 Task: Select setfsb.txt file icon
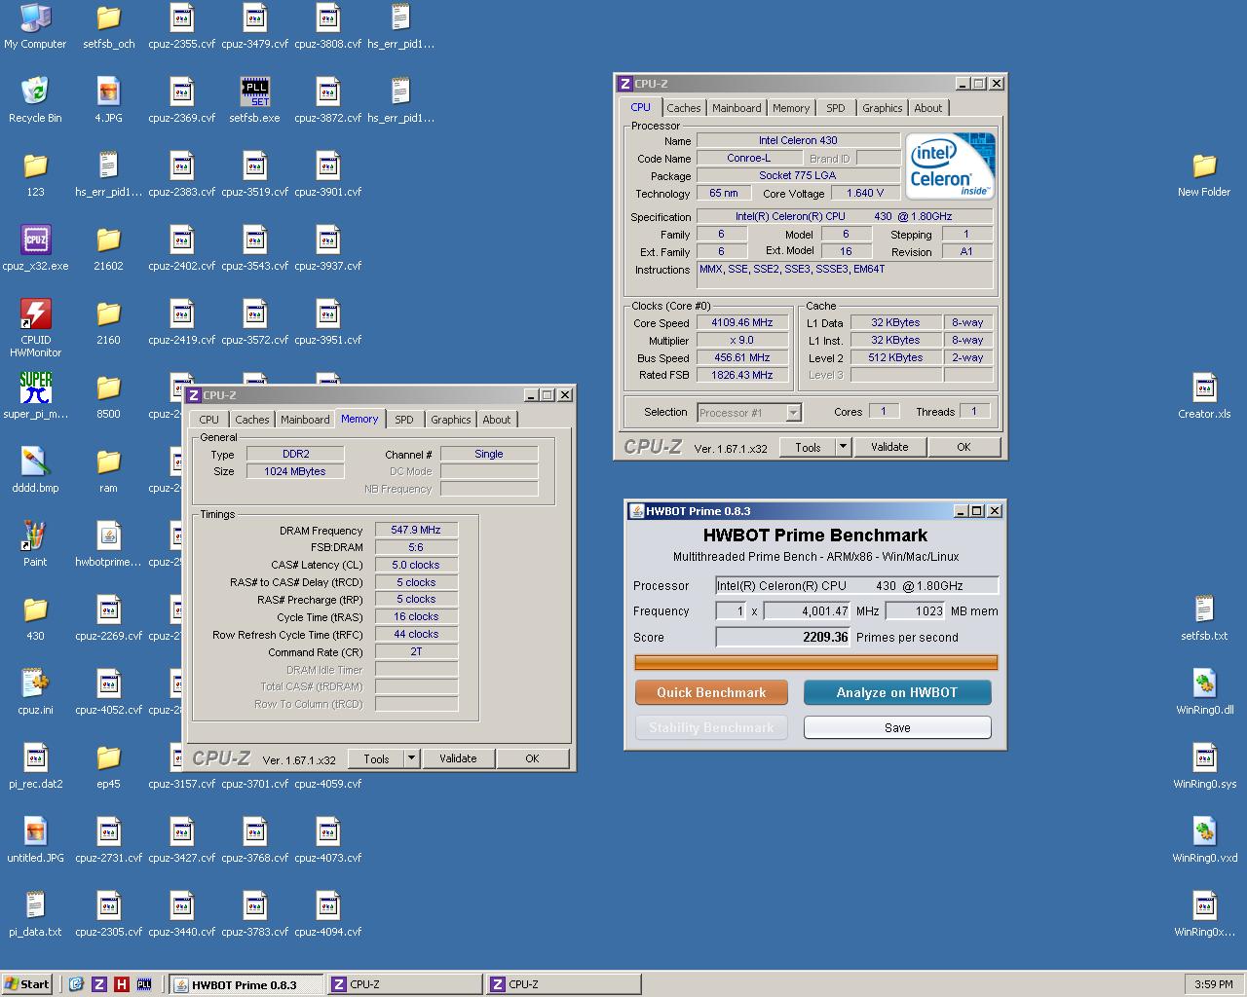click(x=1204, y=618)
